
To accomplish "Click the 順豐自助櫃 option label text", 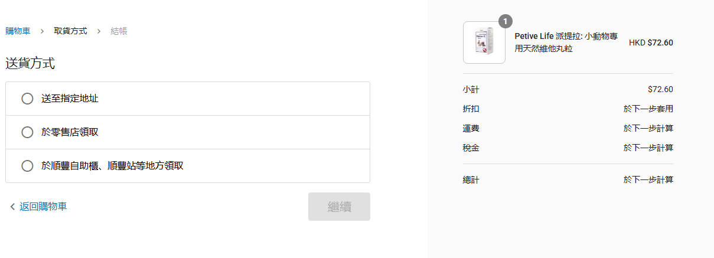I will pyautogui.click(x=112, y=166).
